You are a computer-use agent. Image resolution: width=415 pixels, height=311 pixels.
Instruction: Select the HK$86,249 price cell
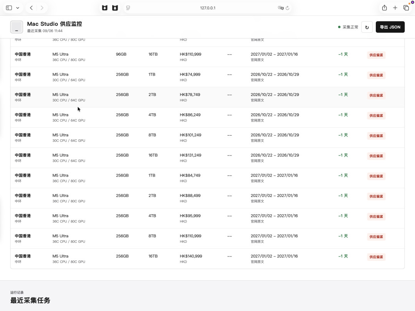(190, 115)
